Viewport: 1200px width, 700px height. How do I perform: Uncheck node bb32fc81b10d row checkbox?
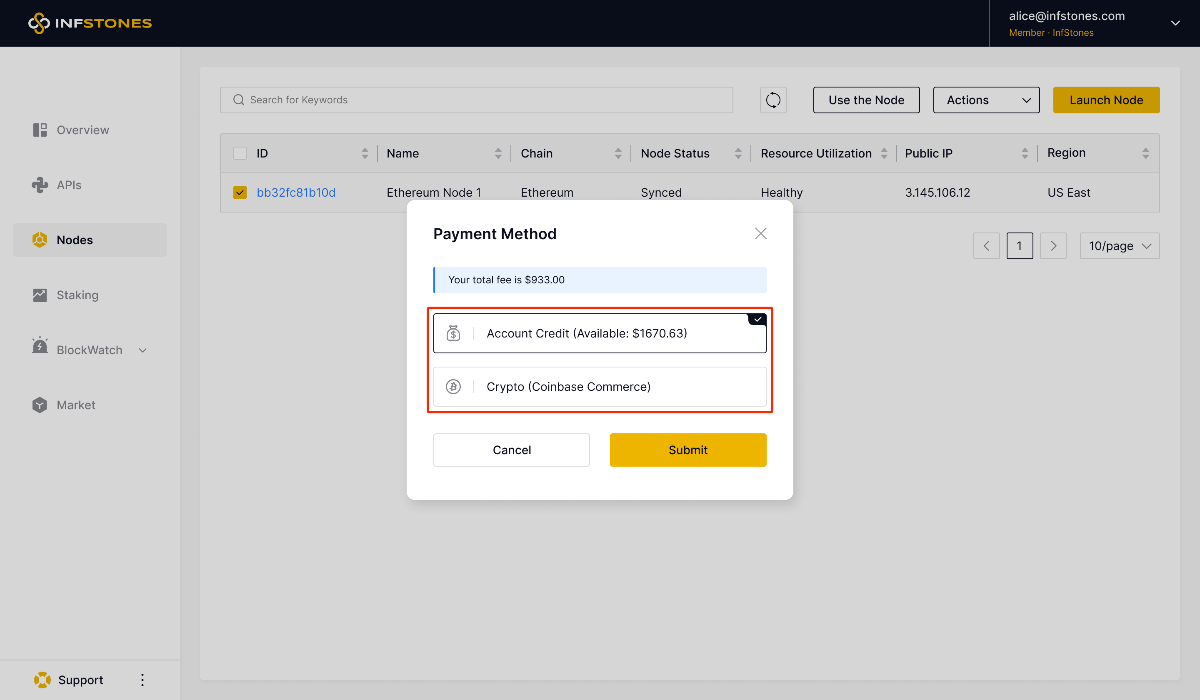coord(240,192)
